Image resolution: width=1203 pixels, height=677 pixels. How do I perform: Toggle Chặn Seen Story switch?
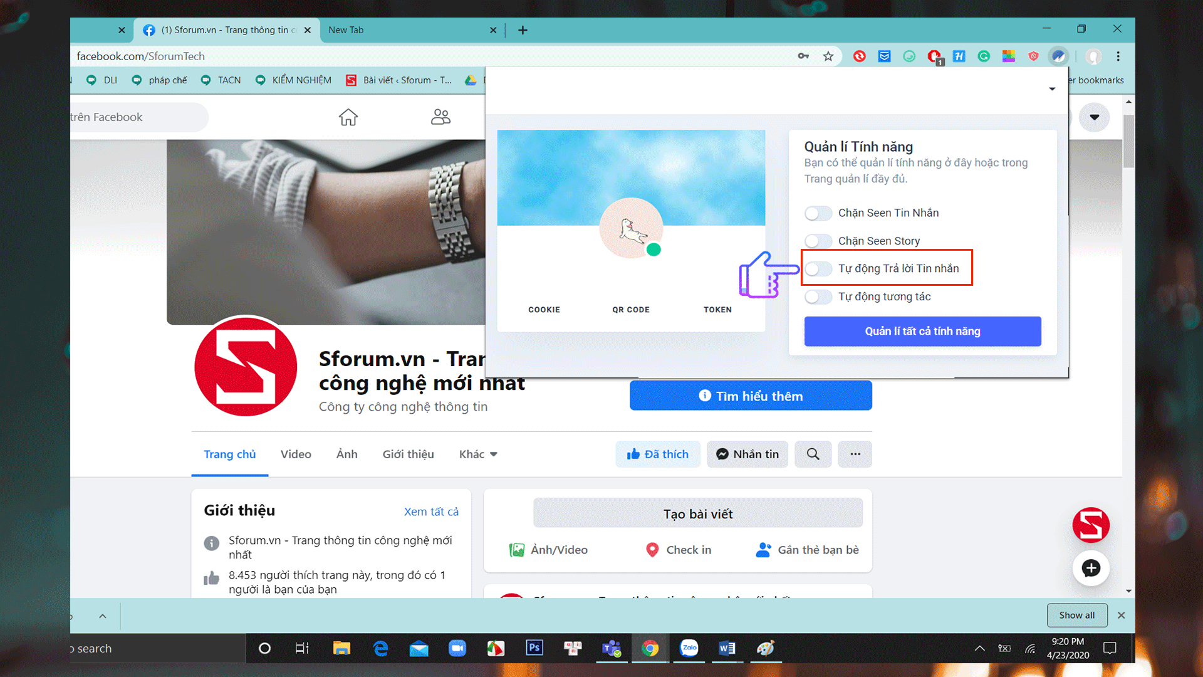pyautogui.click(x=818, y=239)
